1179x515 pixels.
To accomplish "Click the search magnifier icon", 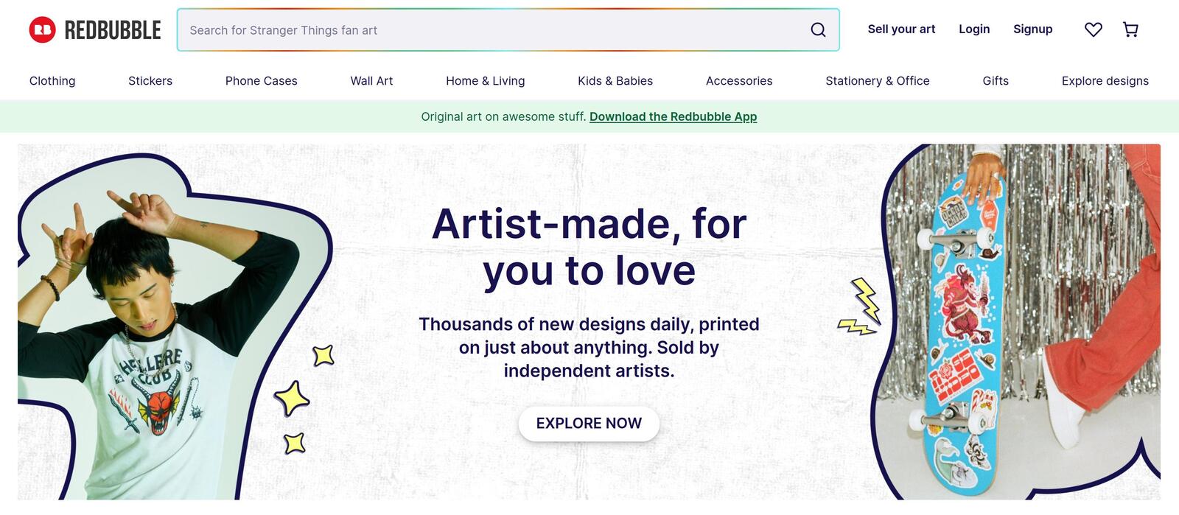I will point(818,29).
